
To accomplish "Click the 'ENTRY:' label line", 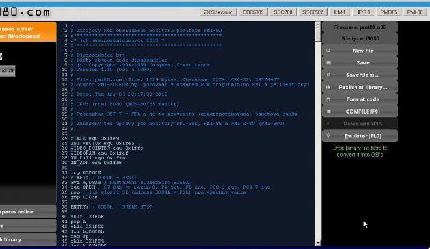I will coord(111,207).
